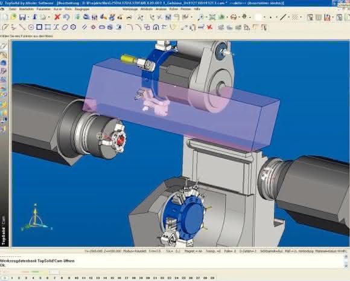
Task: Toggle layer 25 in the bottom layer bar
Action: pyautogui.click(x=183, y=278)
